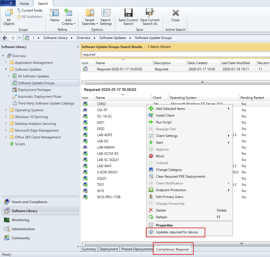The height and width of the screenshot is (257, 270).
Task: Open the navigation history dropdown arrow
Action: [x=19, y=38]
